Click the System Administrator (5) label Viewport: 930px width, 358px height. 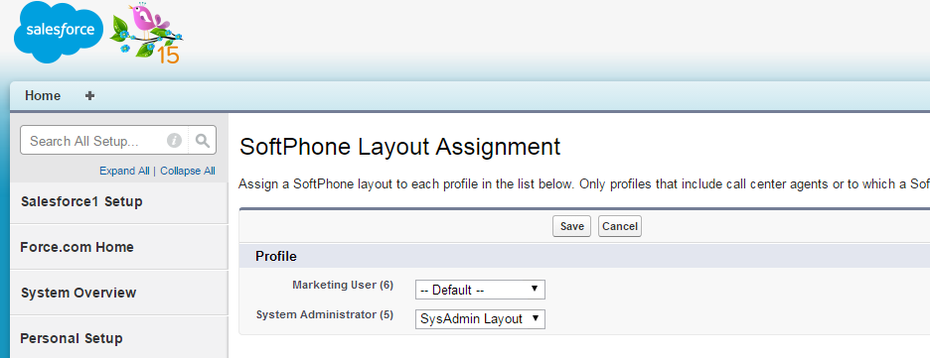(x=325, y=314)
